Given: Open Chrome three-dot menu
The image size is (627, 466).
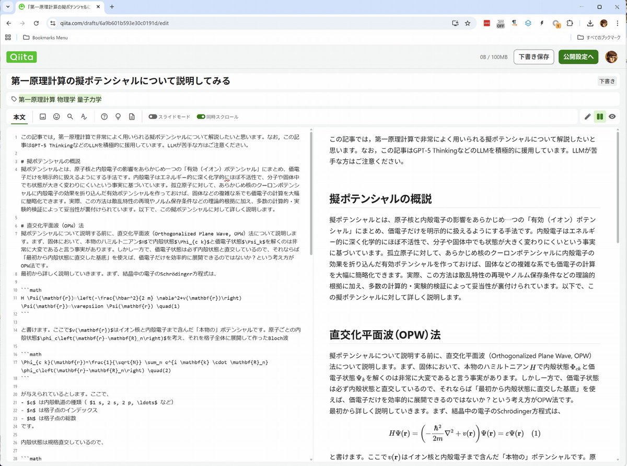Looking at the screenshot, I should pyautogui.click(x=617, y=23).
